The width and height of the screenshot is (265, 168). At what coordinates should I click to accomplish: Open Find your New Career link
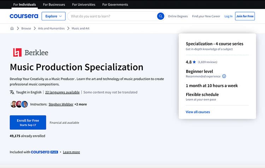206,16
